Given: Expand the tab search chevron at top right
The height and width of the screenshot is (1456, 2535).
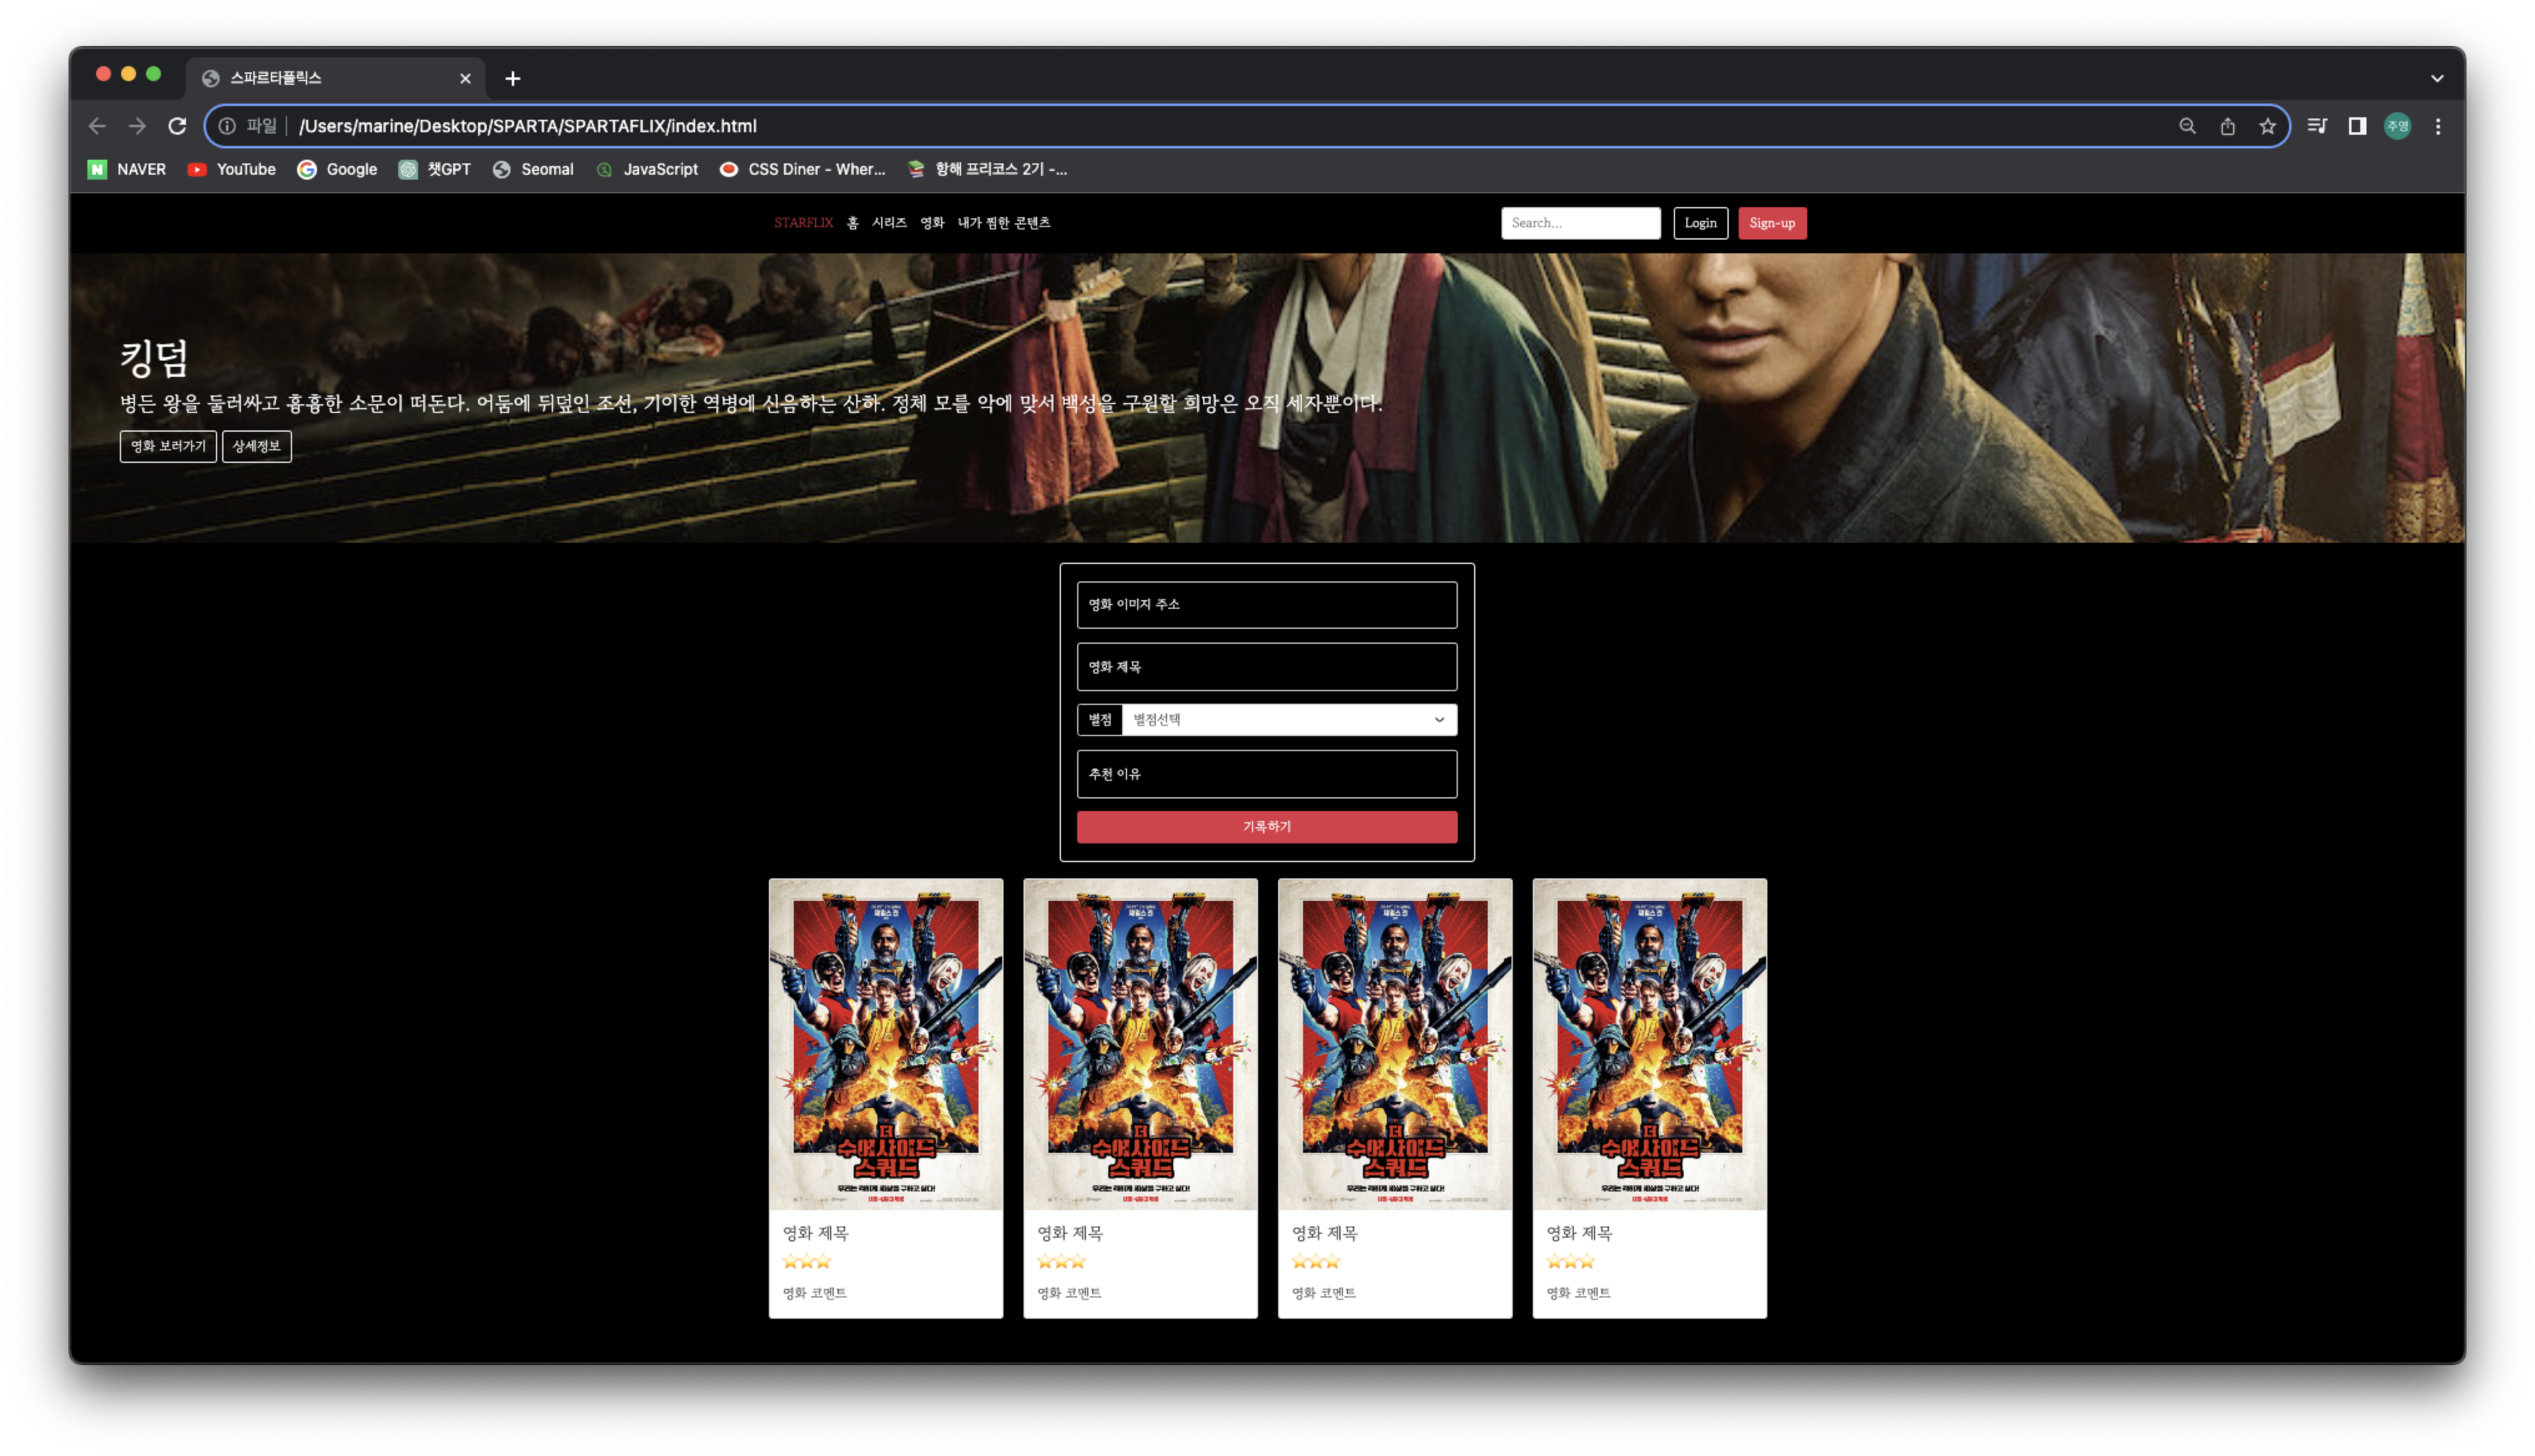Looking at the screenshot, I should click(x=2437, y=78).
